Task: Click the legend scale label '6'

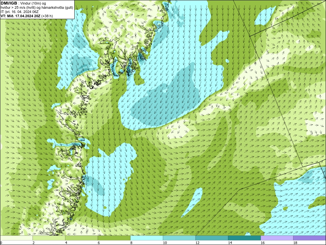Action: pyautogui.click(x=99, y=243)
